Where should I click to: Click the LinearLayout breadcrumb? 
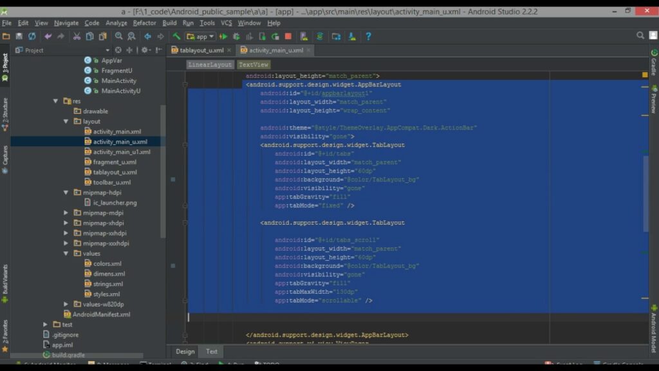(x=210, y=65)
